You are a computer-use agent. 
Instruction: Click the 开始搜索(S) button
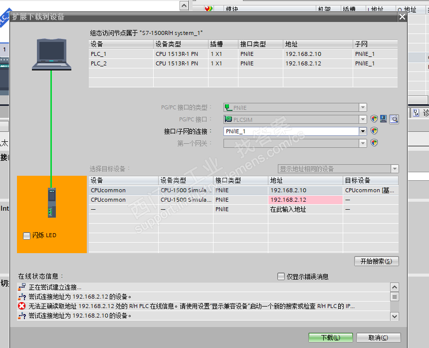click(x=377, y=261)
